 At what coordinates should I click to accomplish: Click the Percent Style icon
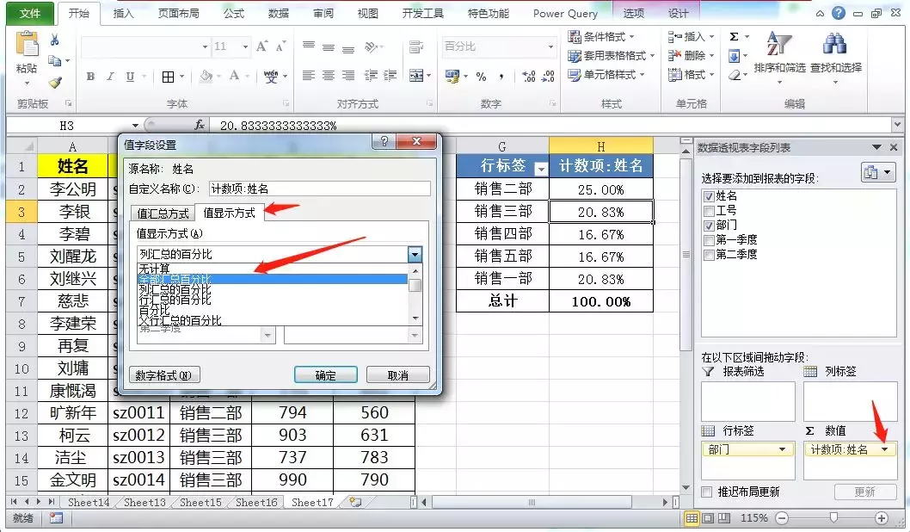coord(481,76)
